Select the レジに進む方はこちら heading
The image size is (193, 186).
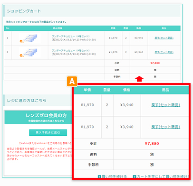tap(27, 101)
